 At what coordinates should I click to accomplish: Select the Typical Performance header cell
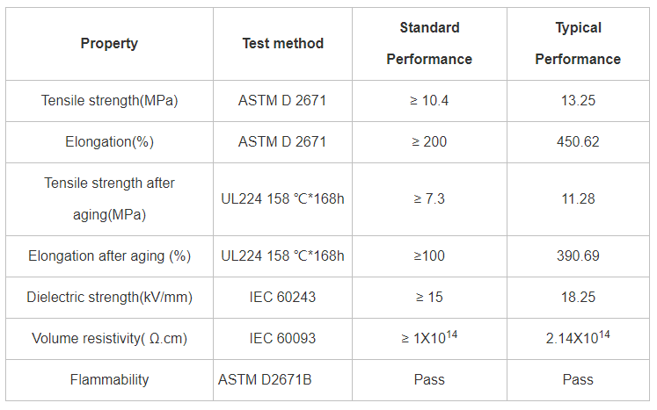pos(578,44)
